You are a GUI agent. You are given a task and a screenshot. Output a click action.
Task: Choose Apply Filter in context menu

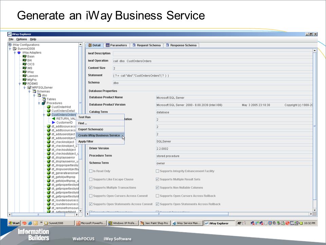coord(100,142)
